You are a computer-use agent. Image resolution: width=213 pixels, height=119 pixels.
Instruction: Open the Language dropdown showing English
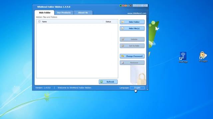(137, 88)
